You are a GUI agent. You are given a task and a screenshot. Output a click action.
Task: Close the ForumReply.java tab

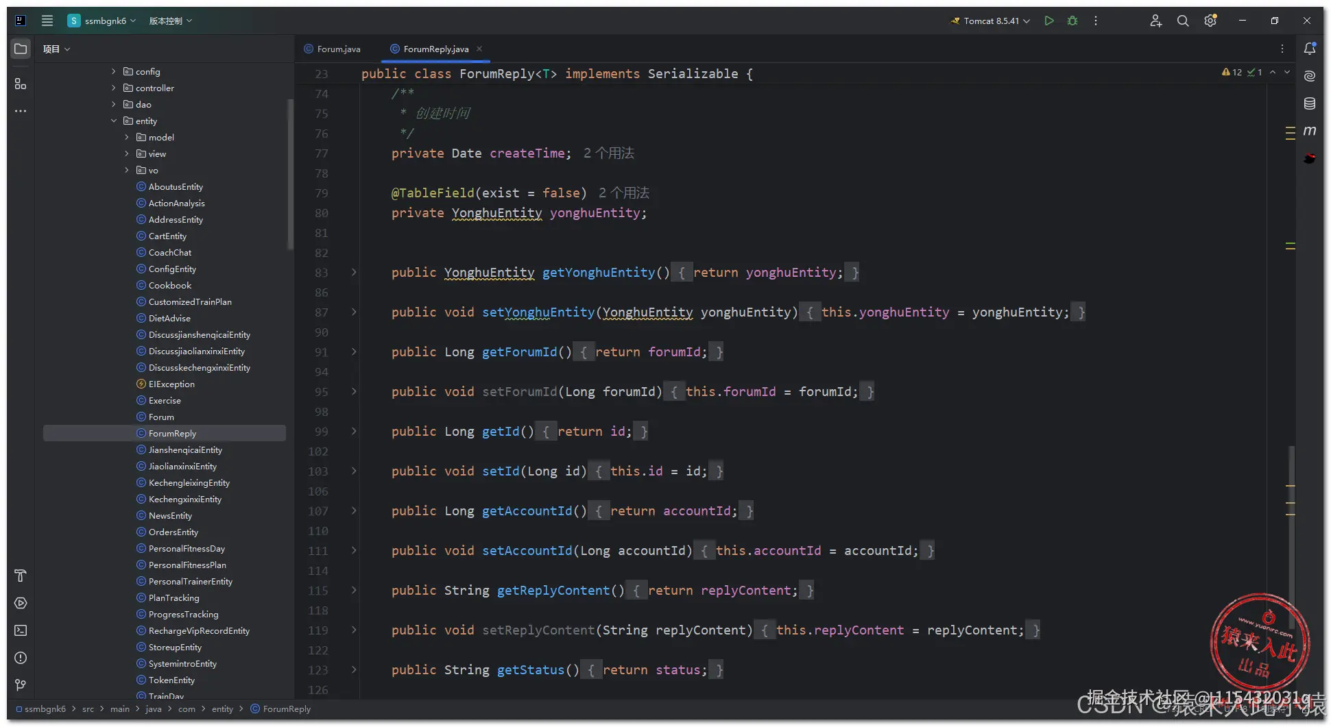click(479, 49)
